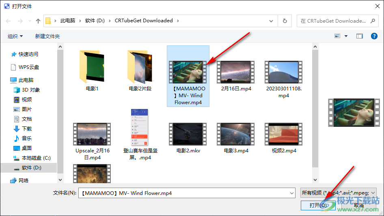The width and height of the screenshot is (384, 216).
Task: Open recent locations dropdown arrow
Action: coord(30,21)
